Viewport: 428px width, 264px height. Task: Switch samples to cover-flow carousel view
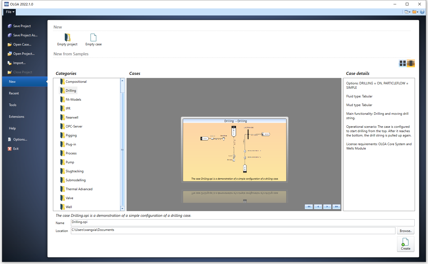[x=411, y=63]
